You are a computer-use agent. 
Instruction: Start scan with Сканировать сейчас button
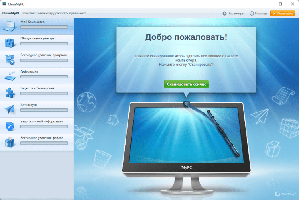[x=187, y=84]
